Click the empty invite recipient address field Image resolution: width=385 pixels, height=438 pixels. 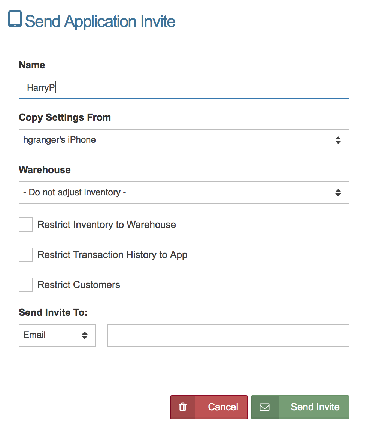(x=228, y=335)
